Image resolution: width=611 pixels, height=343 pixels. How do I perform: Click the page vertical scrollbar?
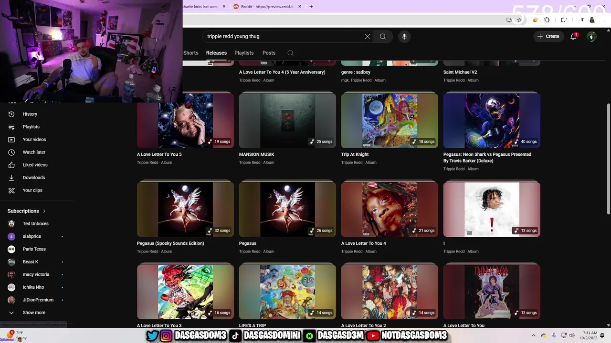click(608, 159)
